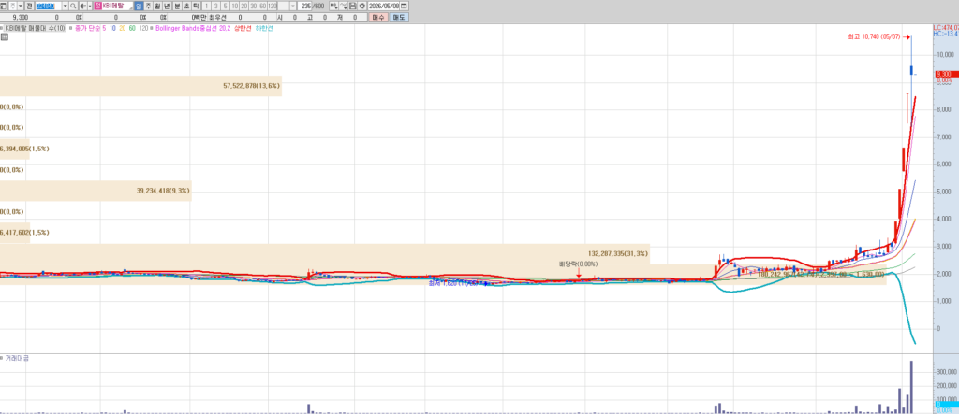
Task: Select the 주 weekly chart period
Action: pyautogui.click(x=148, y=6)
